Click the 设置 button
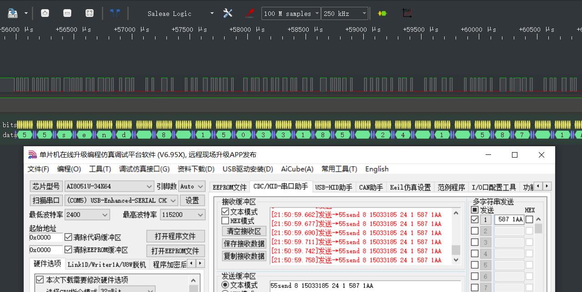Screen dimensions: 582x292 pos(192,200)
